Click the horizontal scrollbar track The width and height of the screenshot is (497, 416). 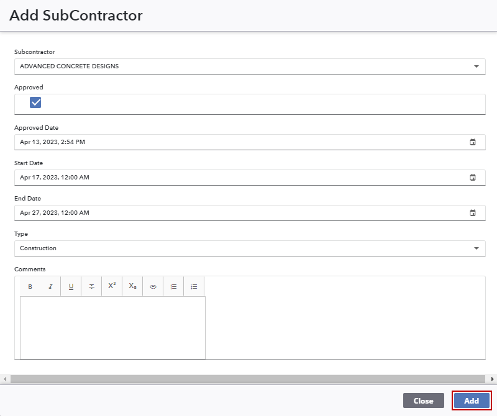(x=248, y=379)
